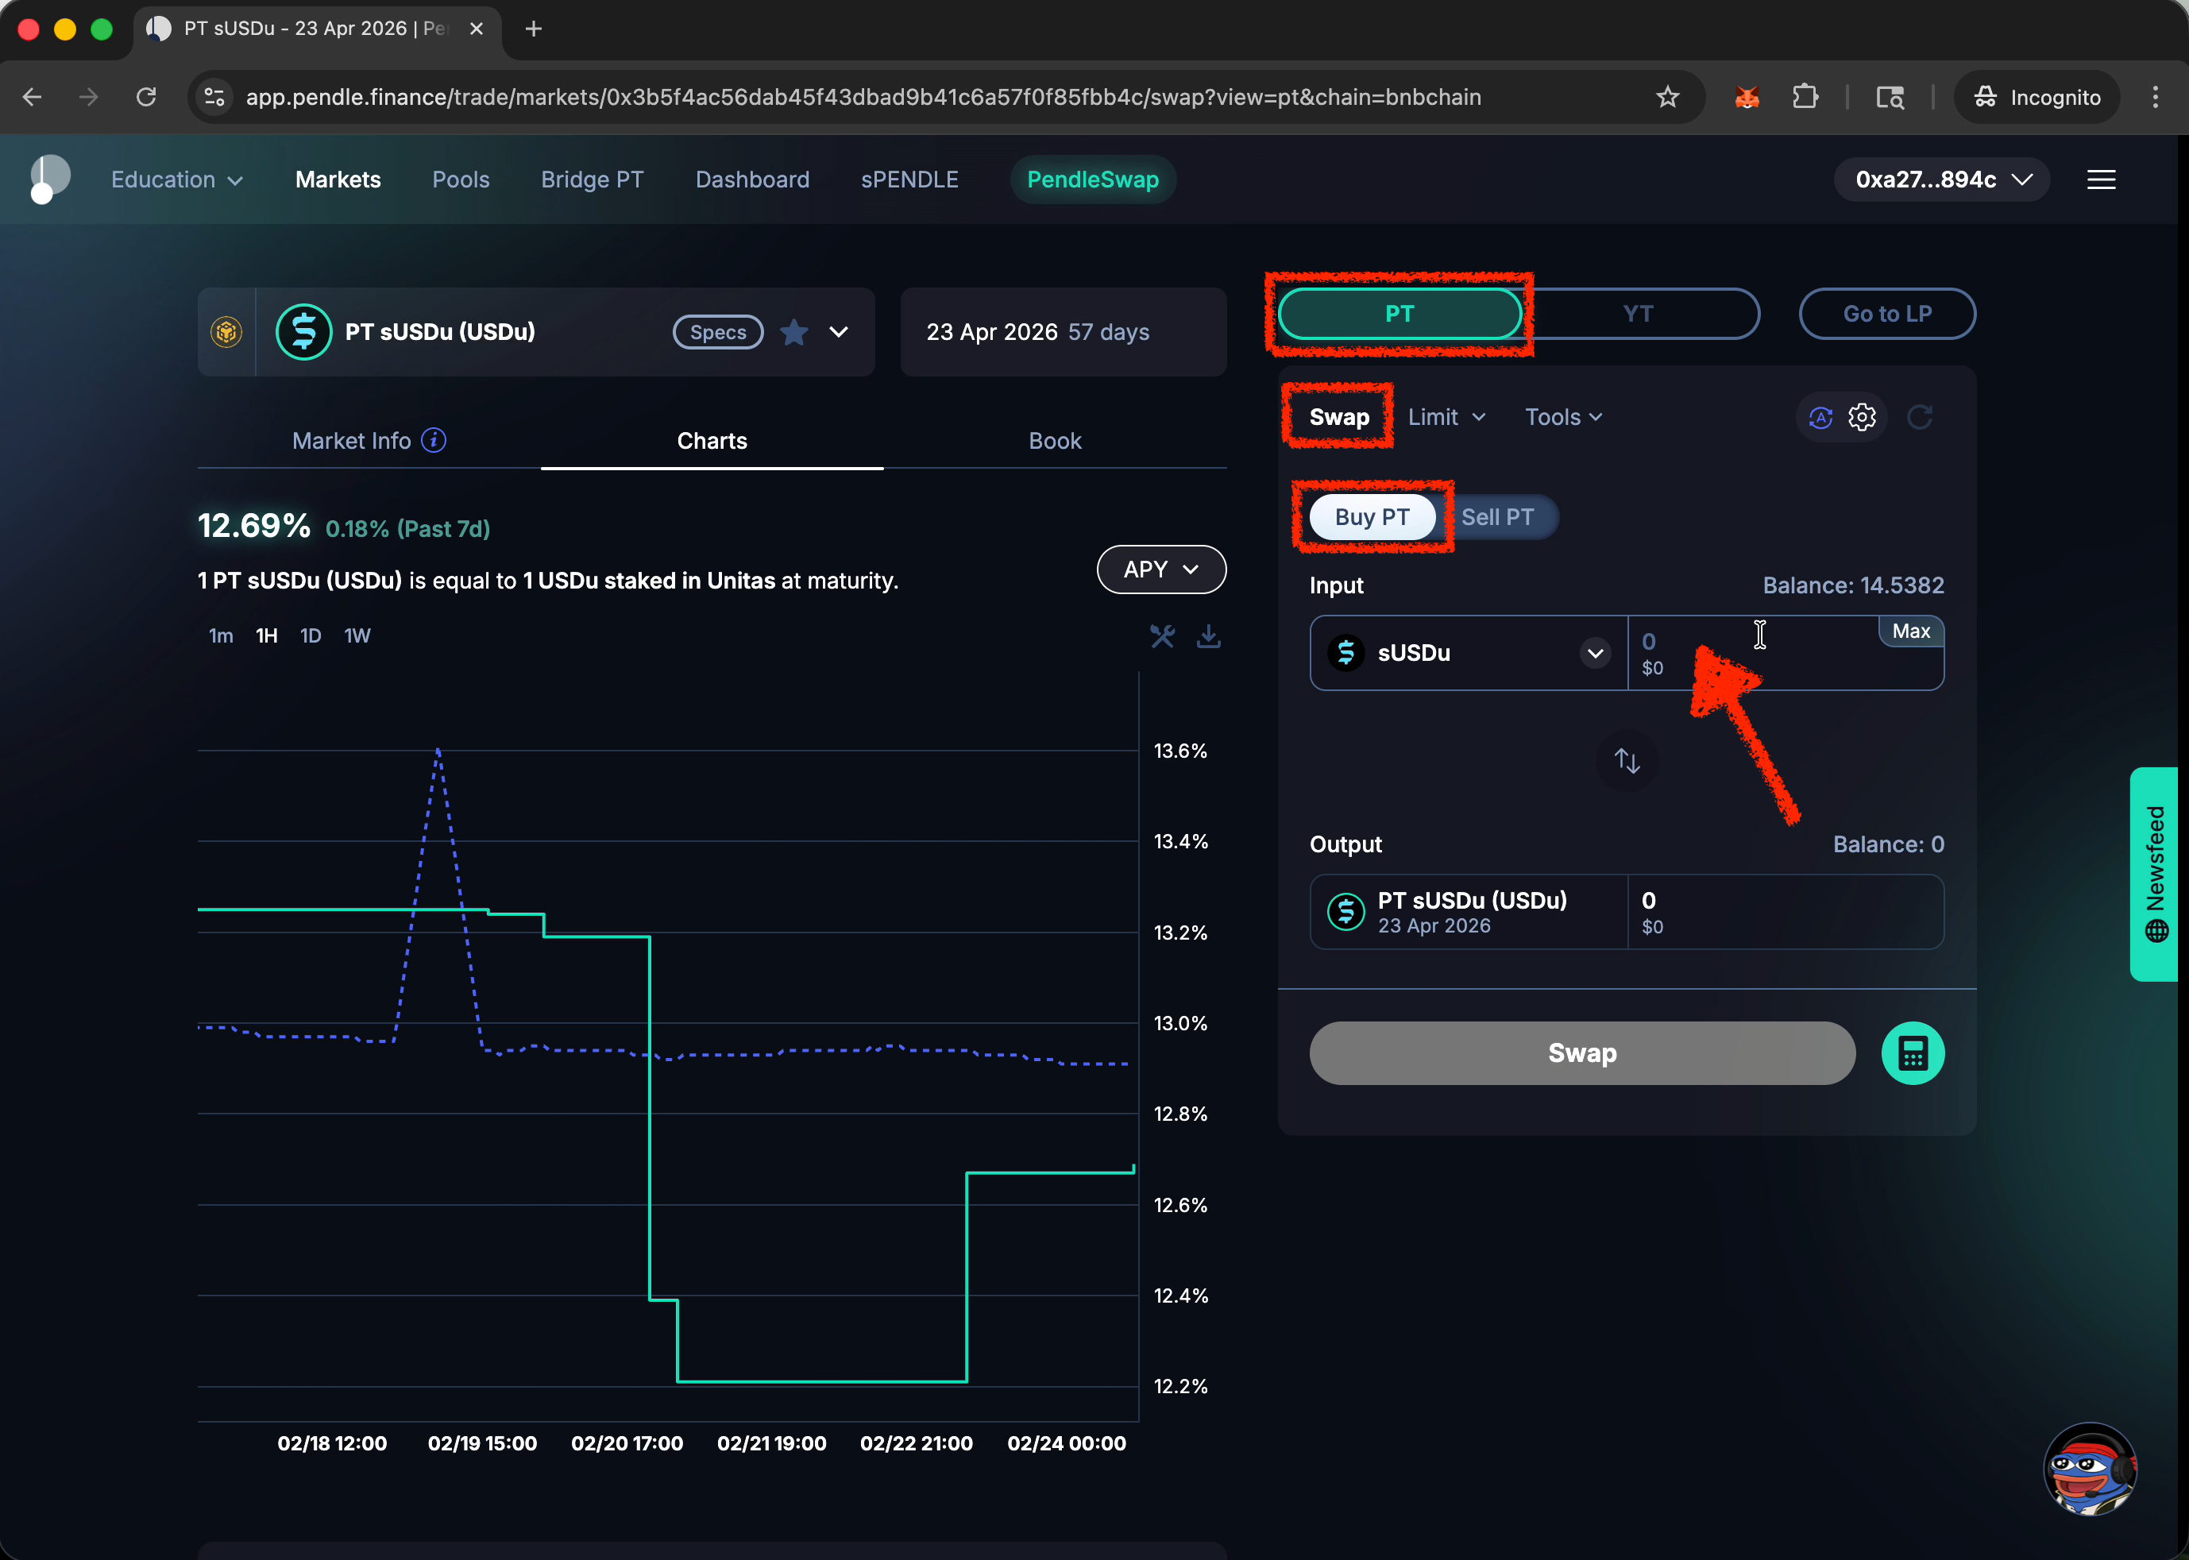The height and width of the screenshot is (1560, 2189).
Task: Click the Max balance button
Action: click(x=1909, y=631)
